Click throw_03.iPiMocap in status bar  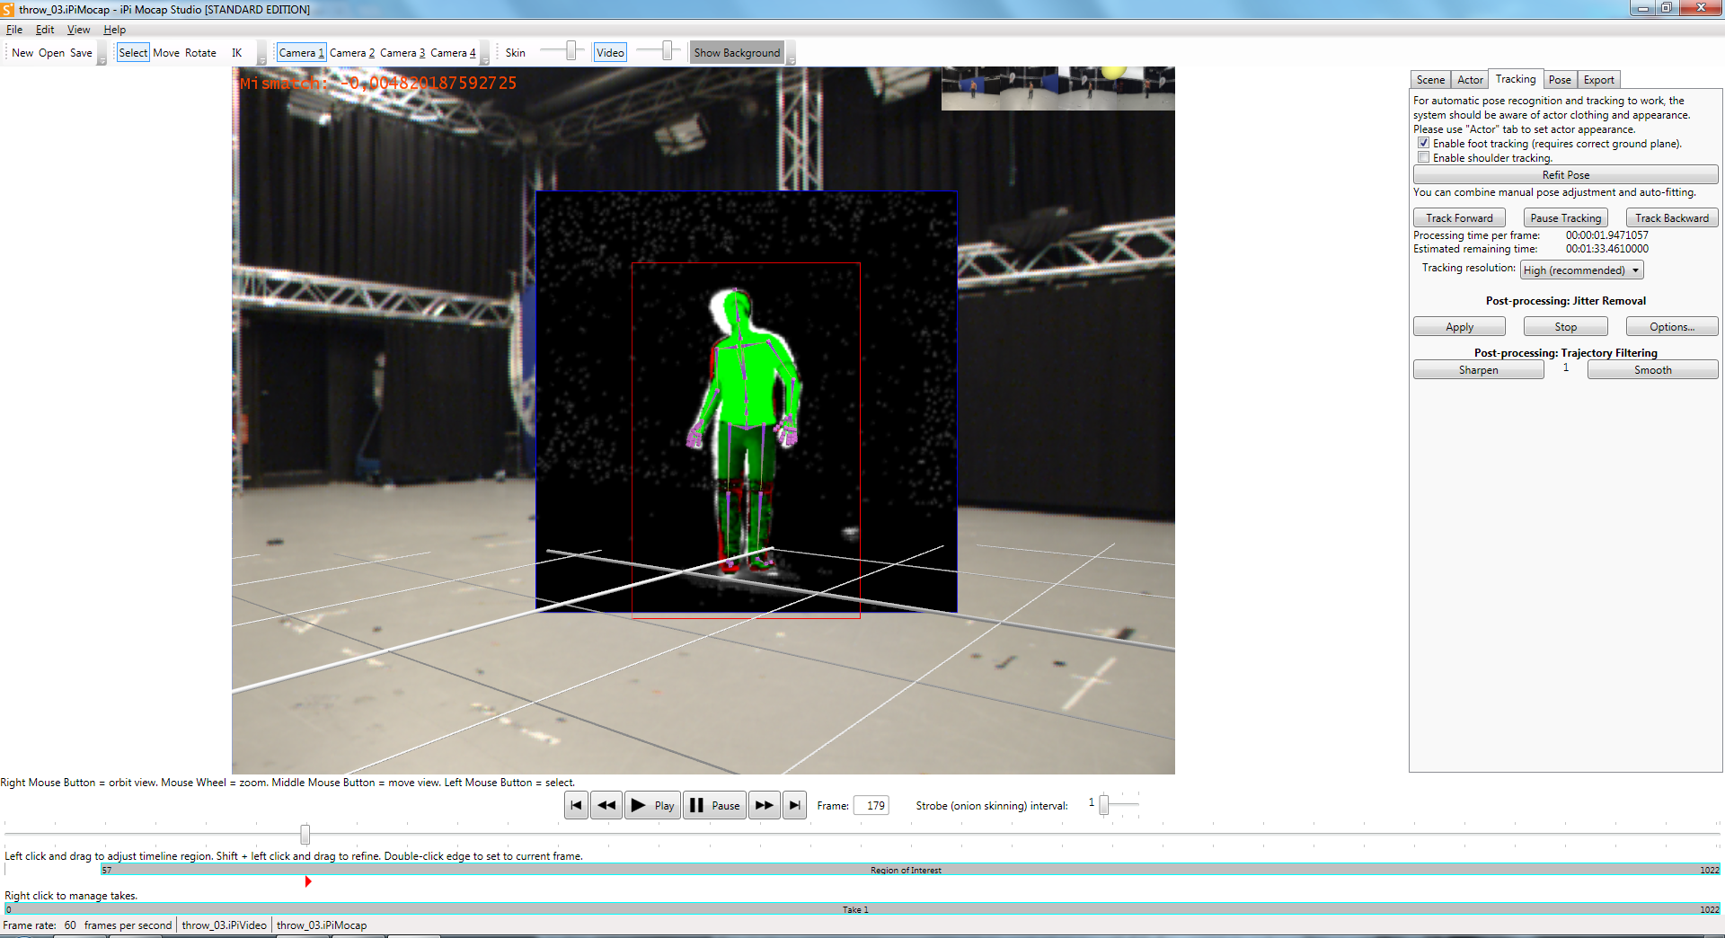coord(321,925)
